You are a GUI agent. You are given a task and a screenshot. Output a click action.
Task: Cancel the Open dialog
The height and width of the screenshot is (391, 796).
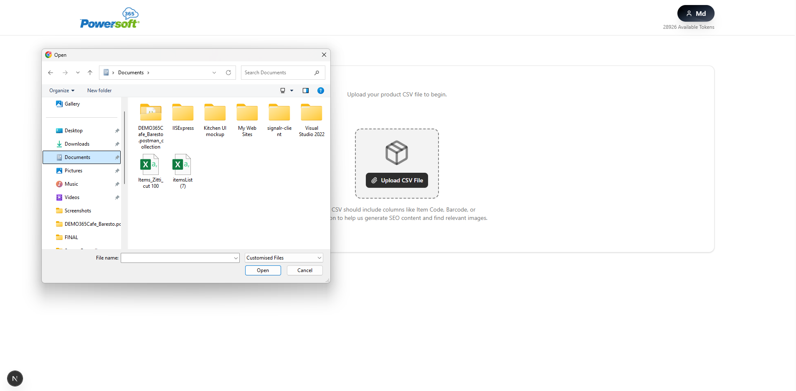click(x=304, y=270)
